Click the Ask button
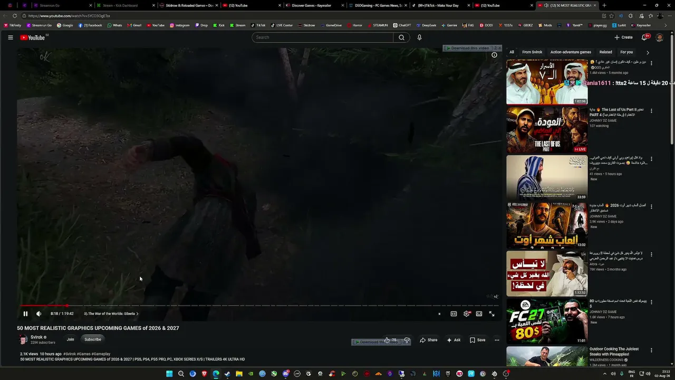The width and height of the screenshot is (675, 380). click(454, 340)
